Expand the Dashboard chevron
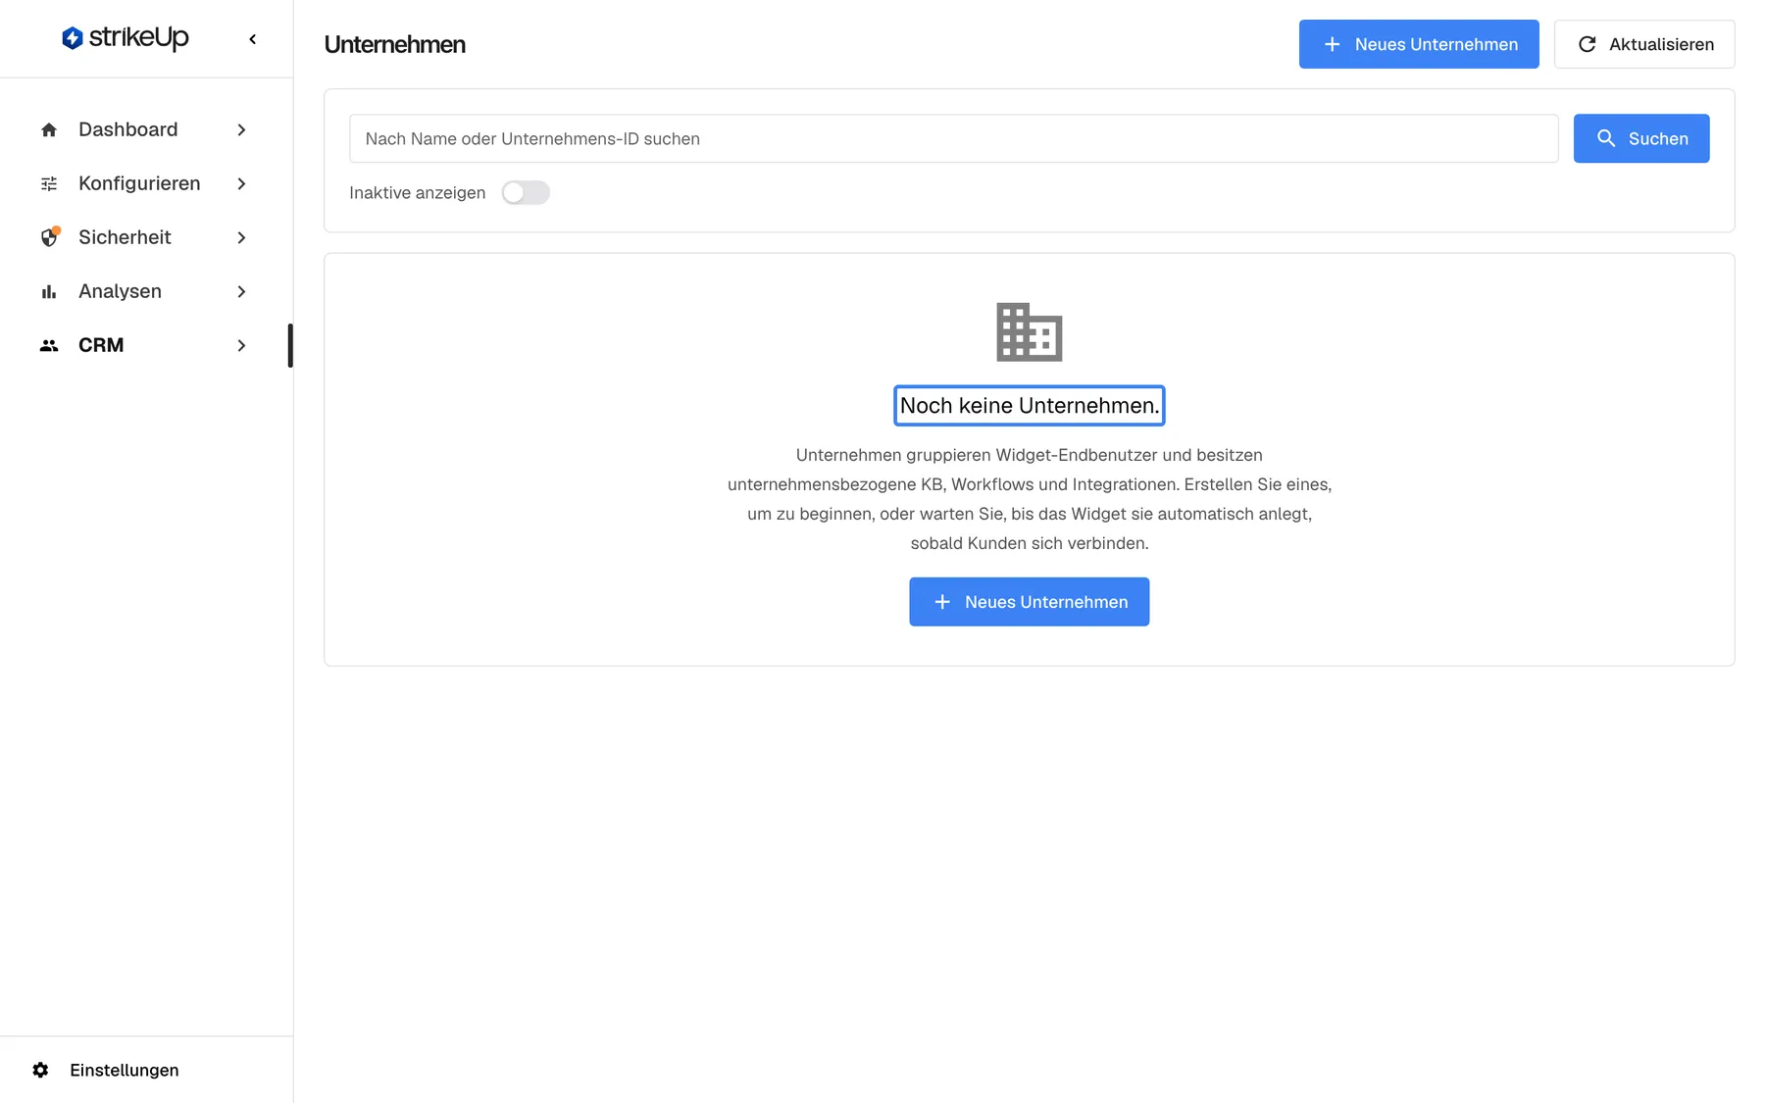1765x1103 pixels. coord(241,129)
